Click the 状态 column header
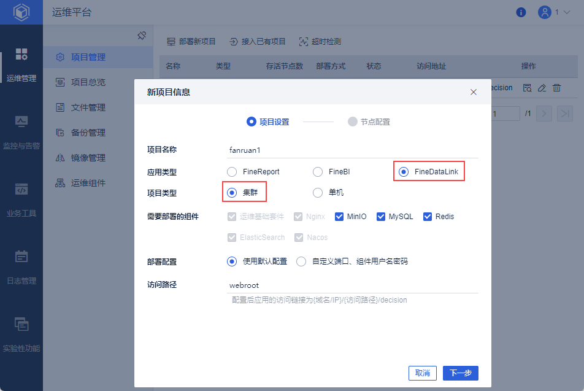The image size is (584, 391). point(374,66)
